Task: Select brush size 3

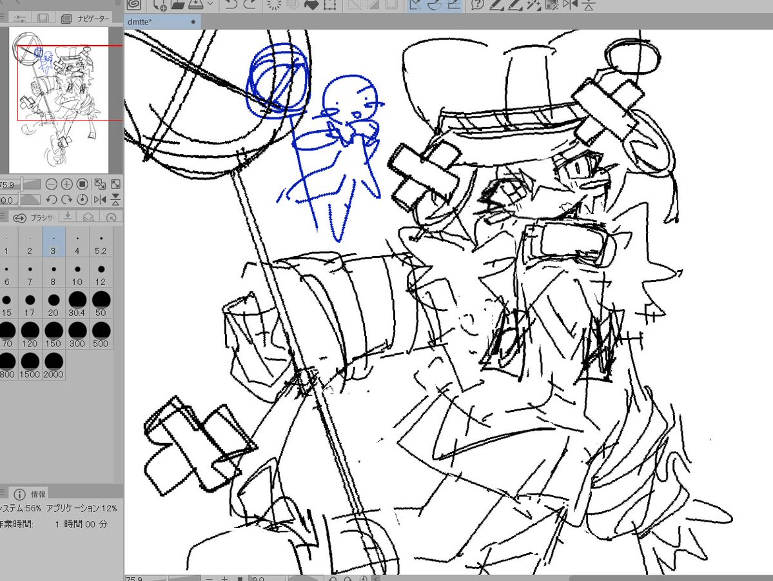Action: (54, 242)
